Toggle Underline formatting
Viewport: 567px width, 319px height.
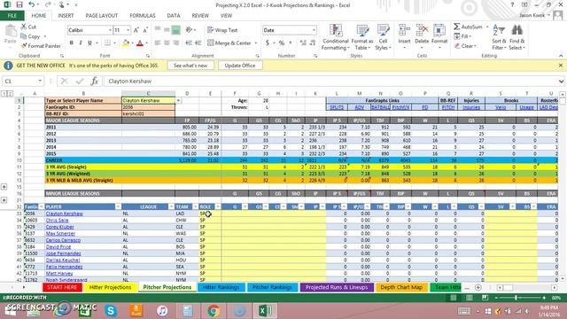(x=89, y=43)
